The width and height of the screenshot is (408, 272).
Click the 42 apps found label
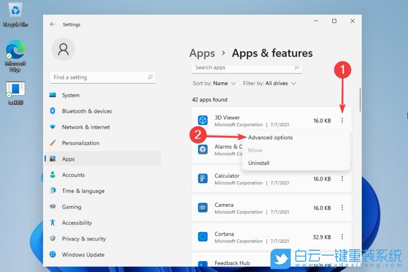tap(209, 100)
